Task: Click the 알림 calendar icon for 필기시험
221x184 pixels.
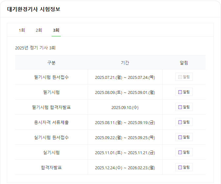Action: click(x=180, y=92)
